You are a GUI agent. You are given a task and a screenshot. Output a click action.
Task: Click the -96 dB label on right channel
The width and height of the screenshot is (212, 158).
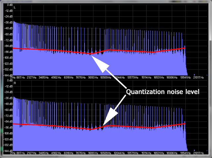[9, 127]
